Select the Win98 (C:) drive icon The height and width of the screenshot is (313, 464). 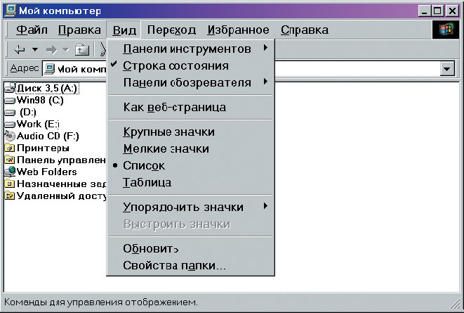pyautogui.click(x=10, y=101)
